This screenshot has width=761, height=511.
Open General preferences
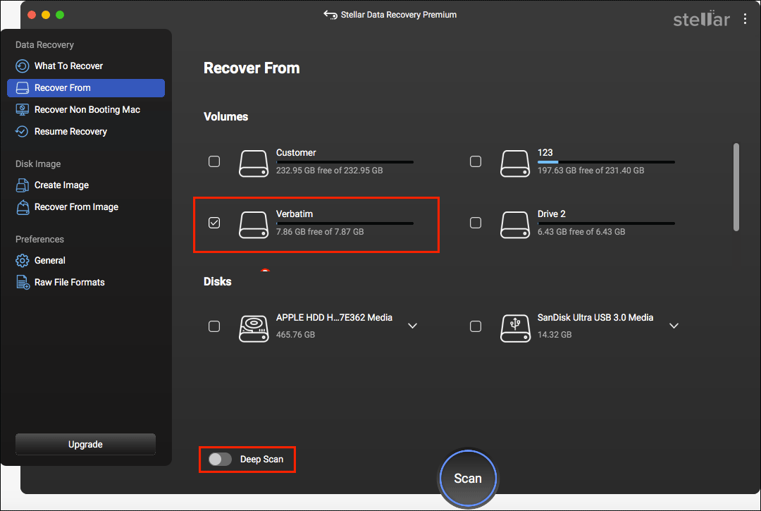[x=86, y=261]
